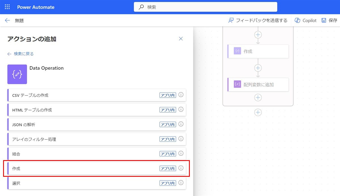Show info for CSV テーブルの作成
Viewport: 340px width, 196px height.
point(181,95)
